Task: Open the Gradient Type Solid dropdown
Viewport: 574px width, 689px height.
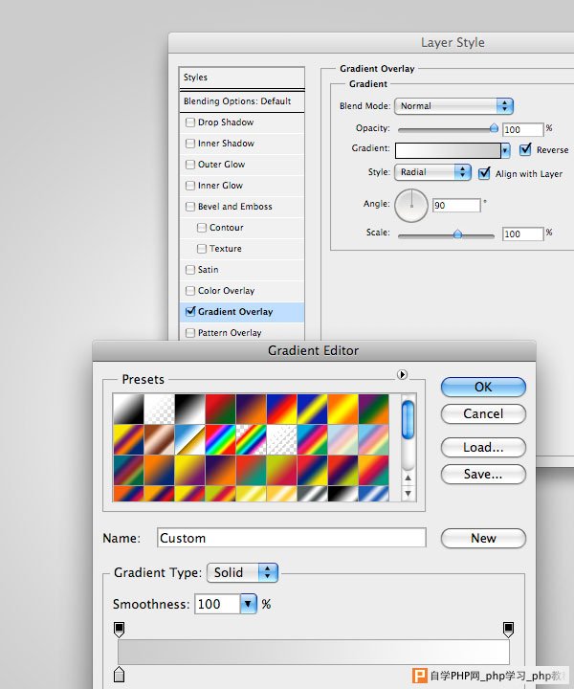Action: pyautogui.click(x=242, y=572)
